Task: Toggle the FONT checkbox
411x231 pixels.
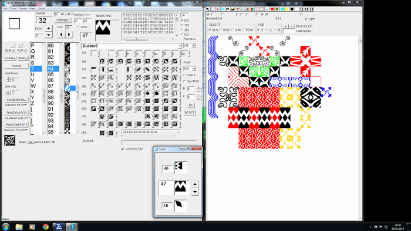Action: click(185, 76)
